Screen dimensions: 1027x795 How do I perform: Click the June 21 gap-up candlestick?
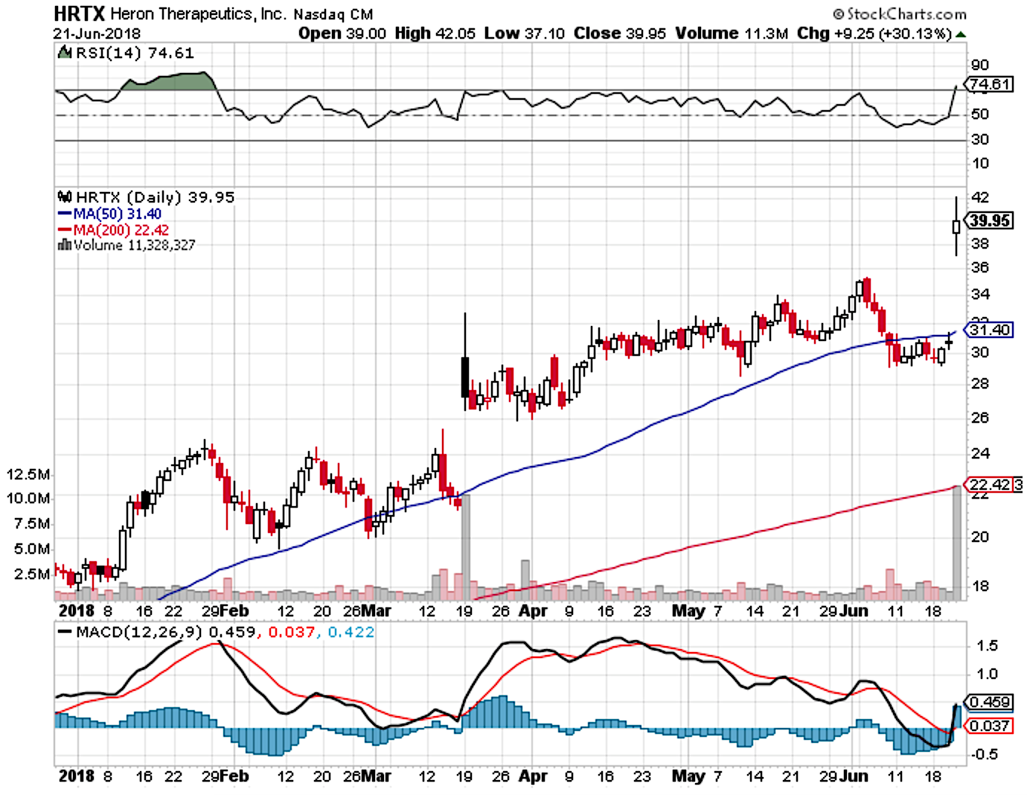coord(956,226)
